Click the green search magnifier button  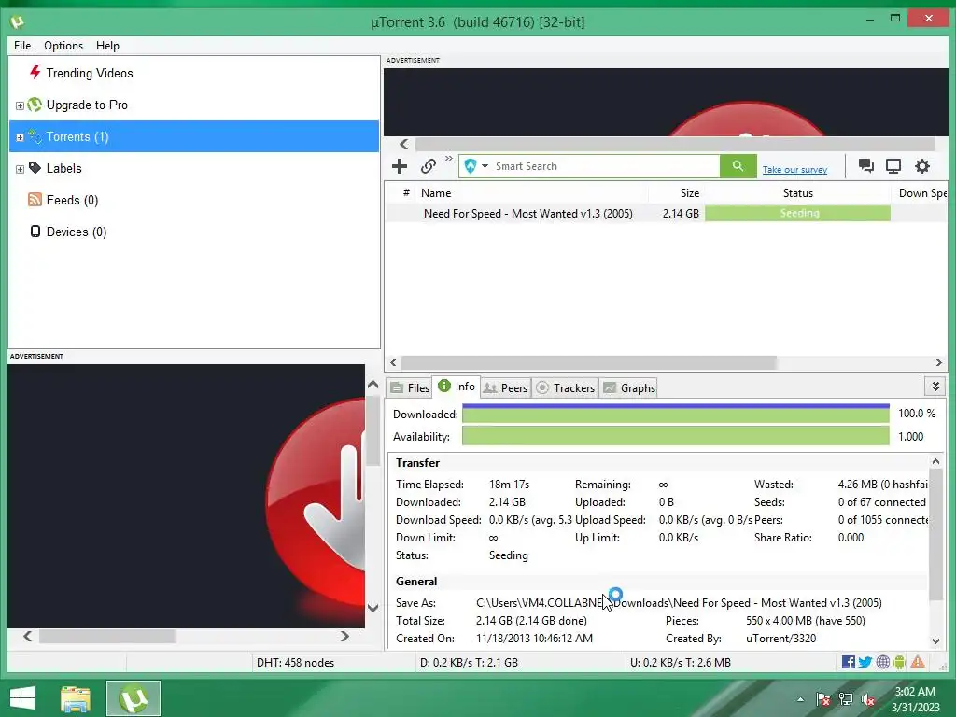[738, 166]
